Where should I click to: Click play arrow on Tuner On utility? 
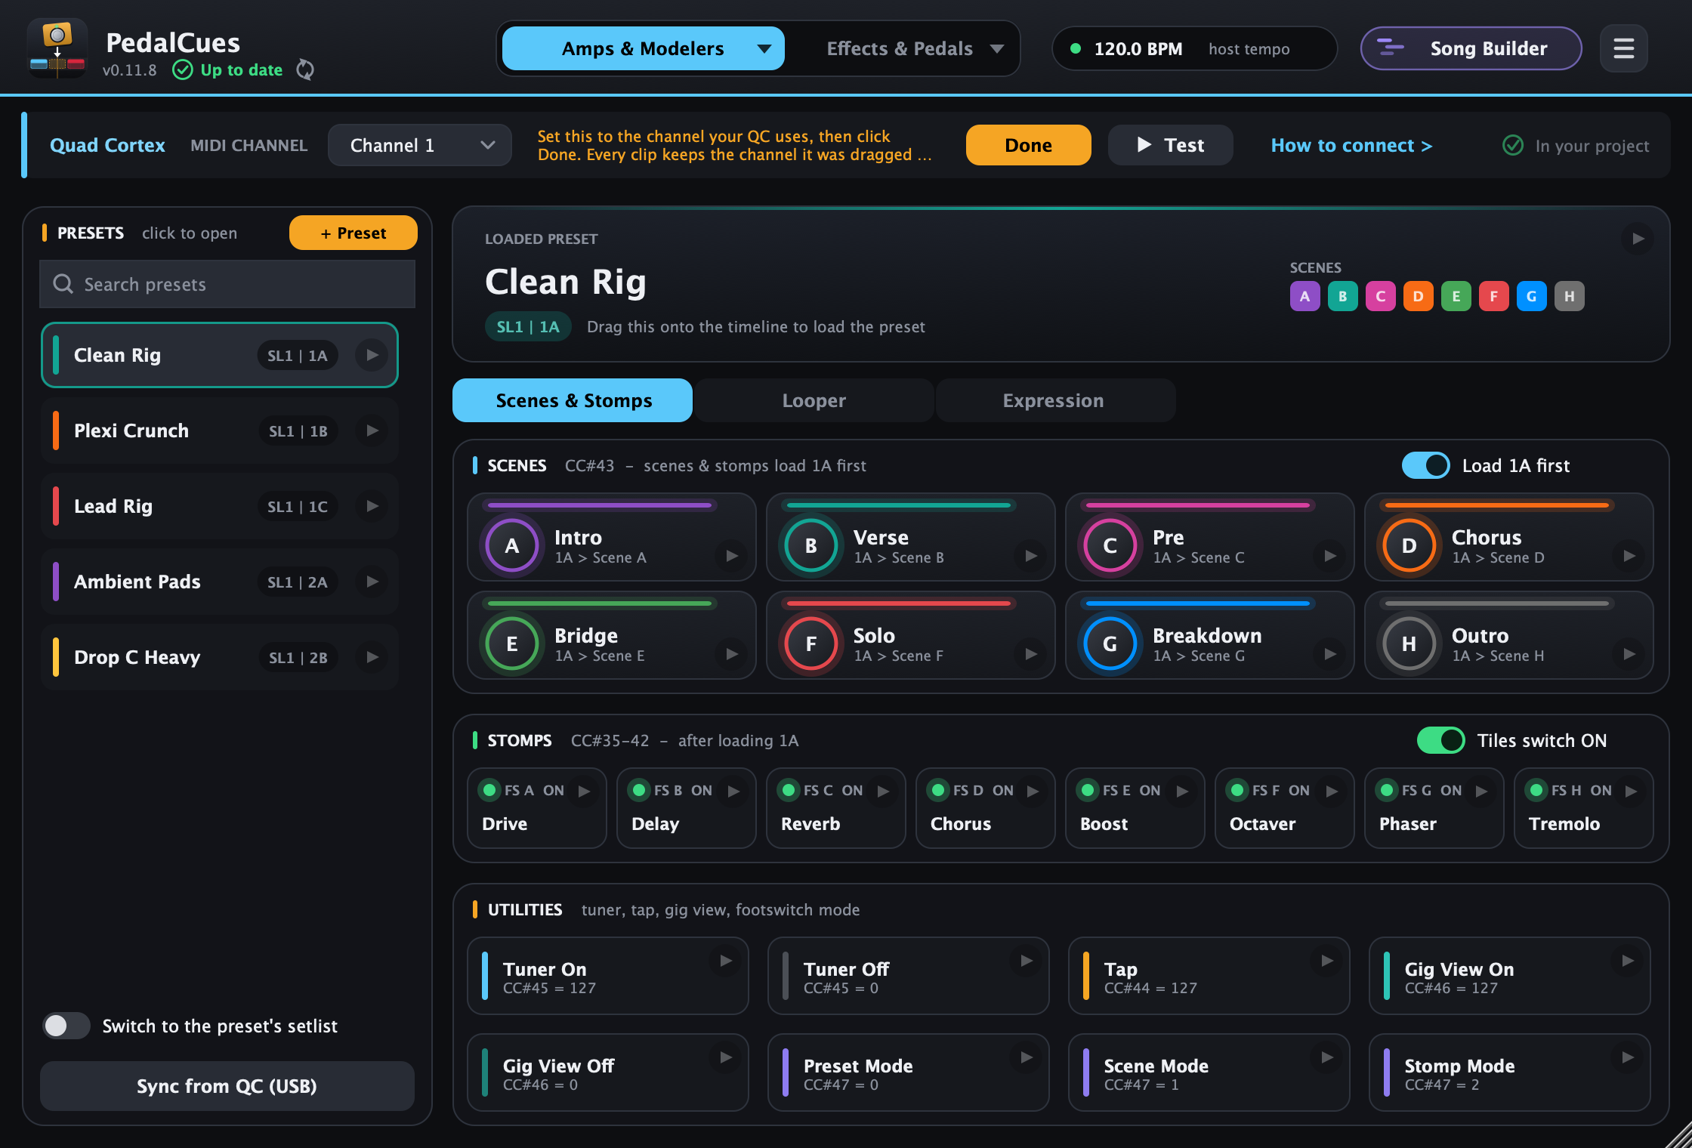(726, 961)
